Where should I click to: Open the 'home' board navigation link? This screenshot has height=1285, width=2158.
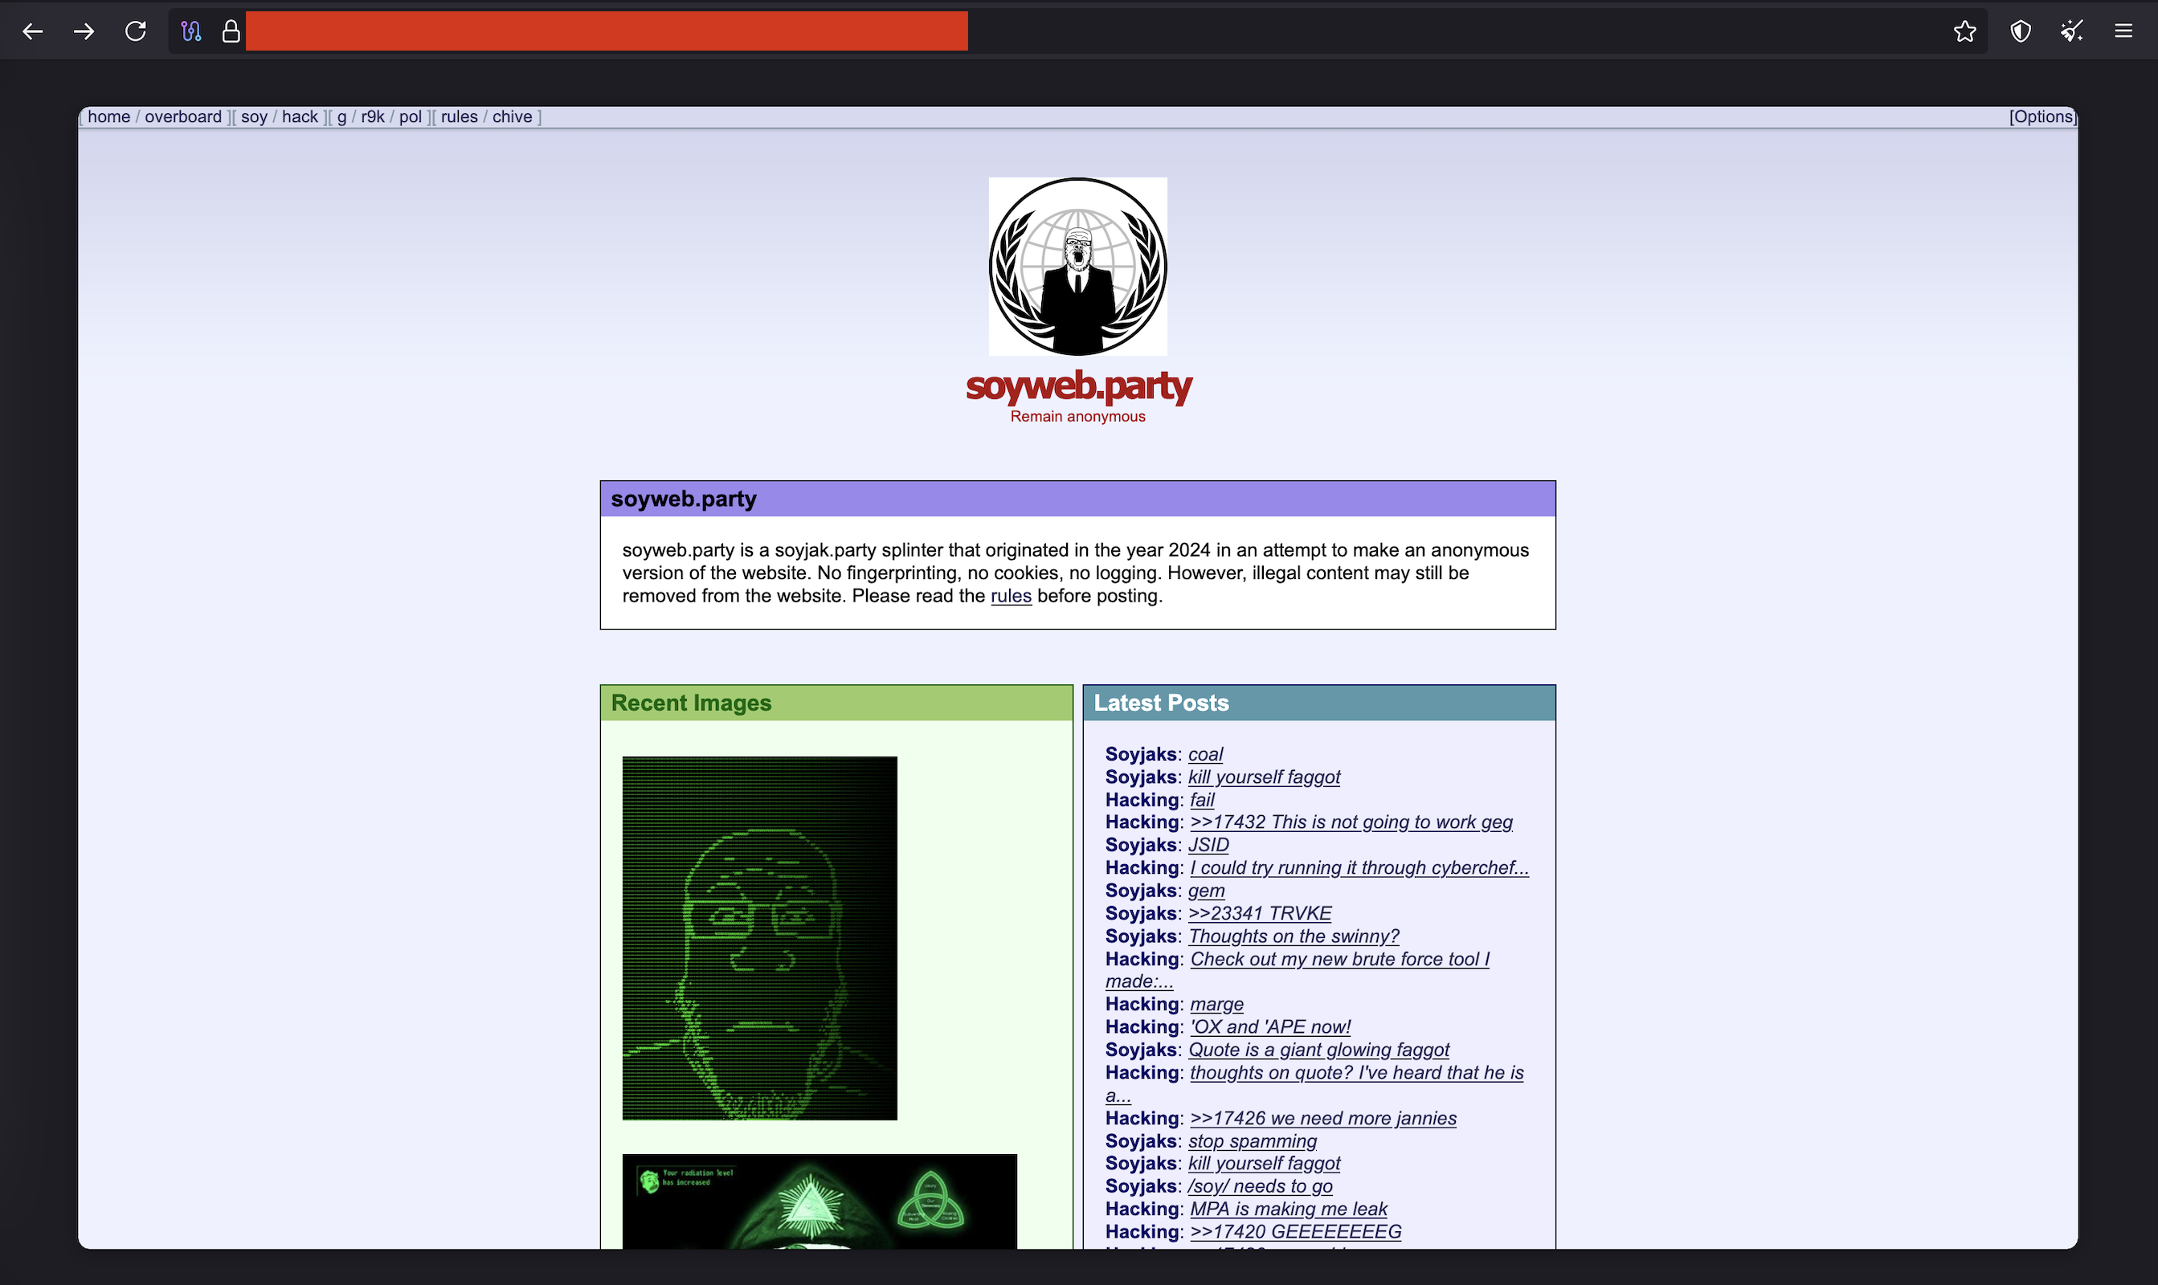(x=108, y=117)
